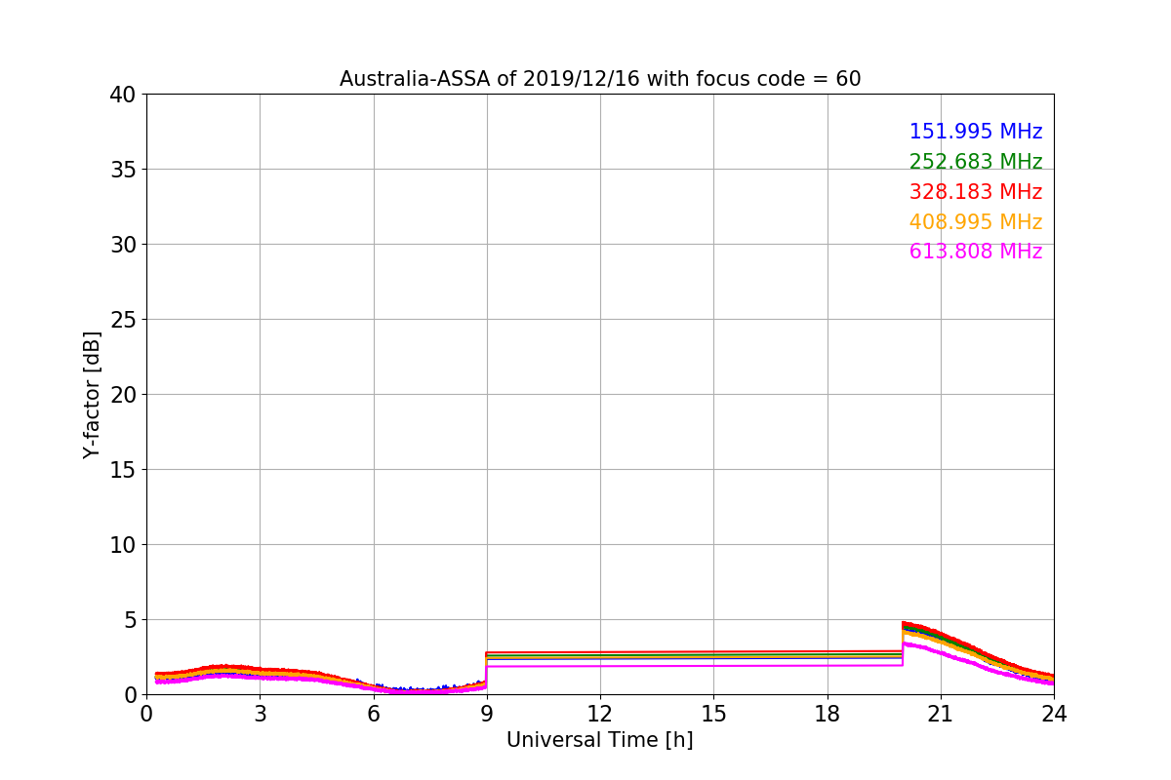The height and width of the screenshot is (780, 1171).
Task: Select the 252.683 MHz legend label
Action: point(976,162)
